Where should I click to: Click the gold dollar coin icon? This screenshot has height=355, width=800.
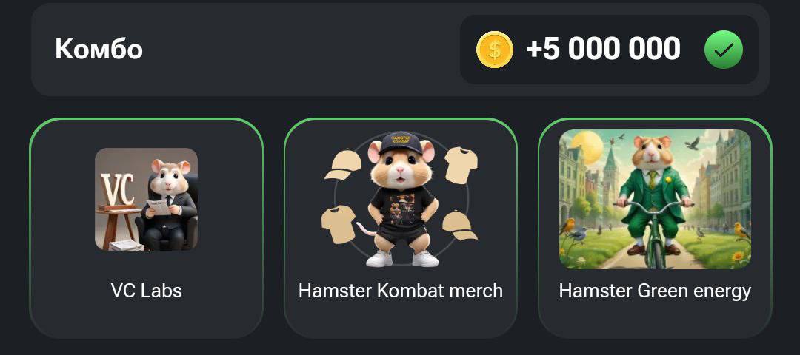(x=494, y=50)
